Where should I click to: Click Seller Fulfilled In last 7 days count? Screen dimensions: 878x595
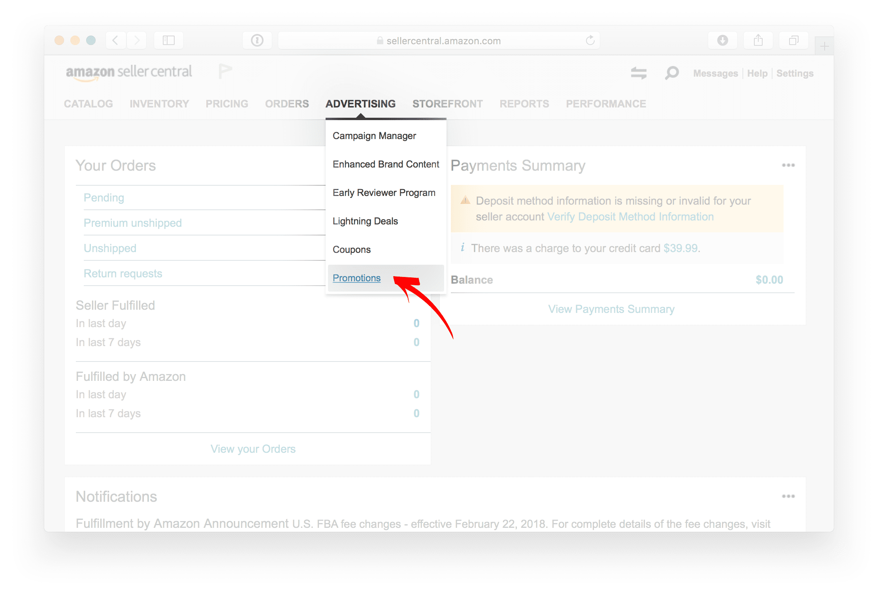pyautogui.click(x=416, y=342)
